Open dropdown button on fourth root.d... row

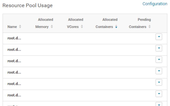tap(159, 71)
